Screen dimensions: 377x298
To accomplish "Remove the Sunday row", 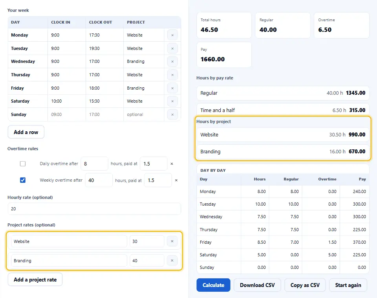I will (172, 114).
